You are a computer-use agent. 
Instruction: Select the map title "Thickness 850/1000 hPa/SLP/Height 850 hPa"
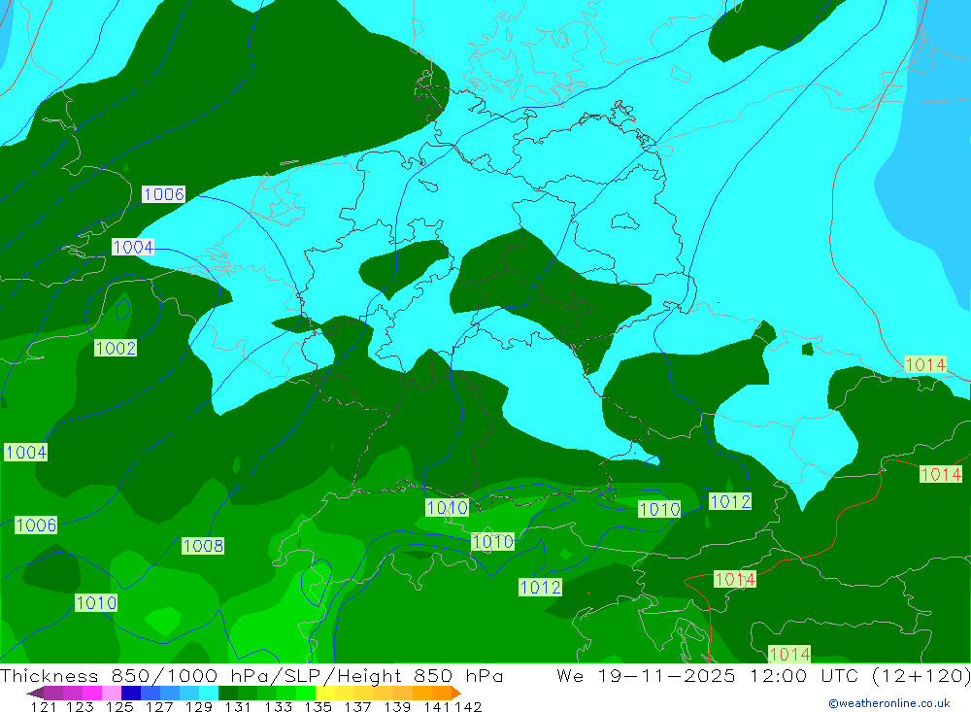tap(251, 675)
